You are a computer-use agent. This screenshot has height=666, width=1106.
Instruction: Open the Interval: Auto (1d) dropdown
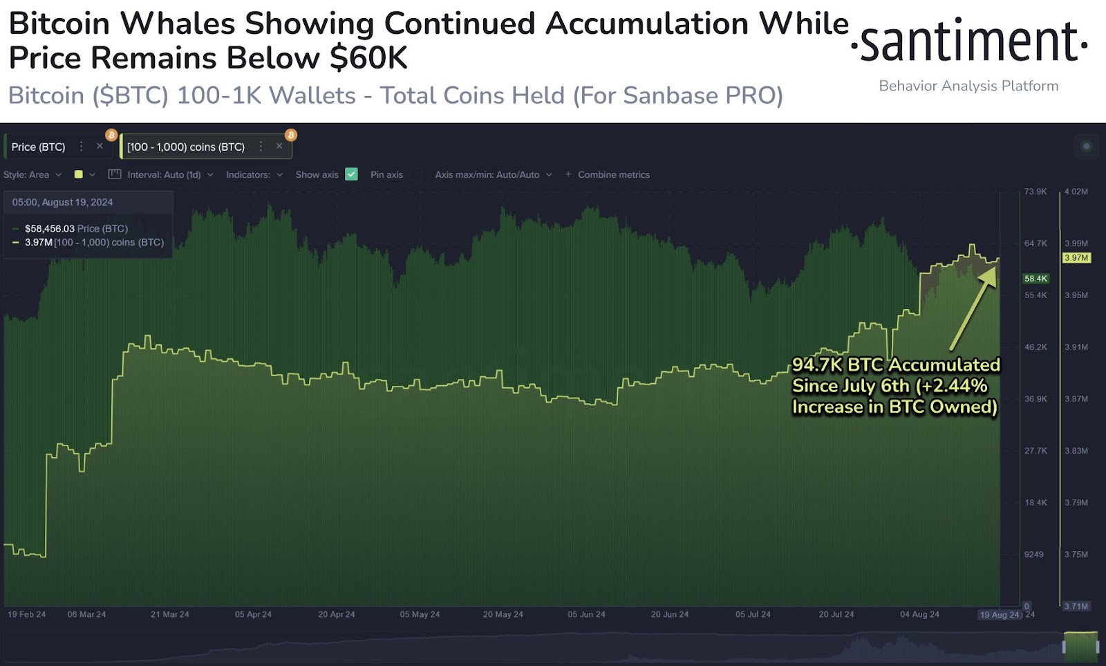point(170,174)
